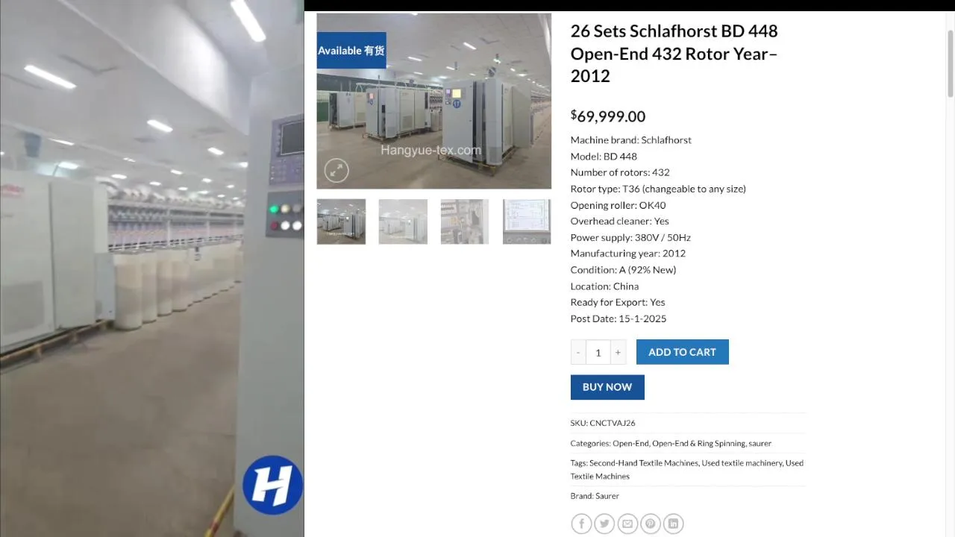Click the image zoom expand icon

(336, 171)
